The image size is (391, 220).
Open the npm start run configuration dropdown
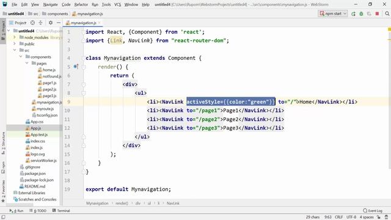click(x=333, y=13)
